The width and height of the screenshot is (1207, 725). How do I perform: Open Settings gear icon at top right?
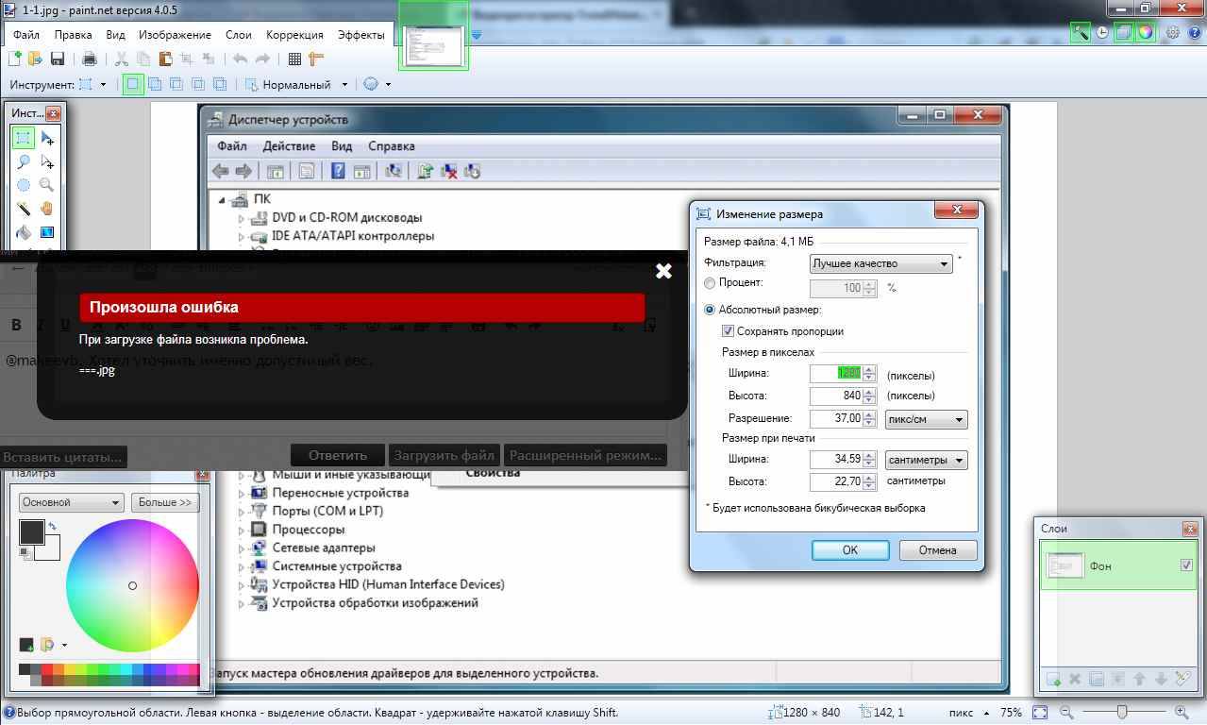click(1172, 32)
